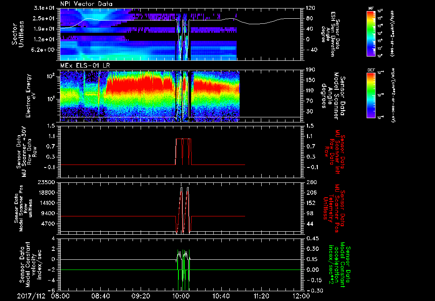The image size is (435, 301).
Task: Click the 09:20 time axis label
Action: tap(141, 296)
